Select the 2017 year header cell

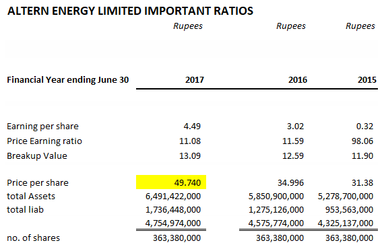[x=195, y=79]
